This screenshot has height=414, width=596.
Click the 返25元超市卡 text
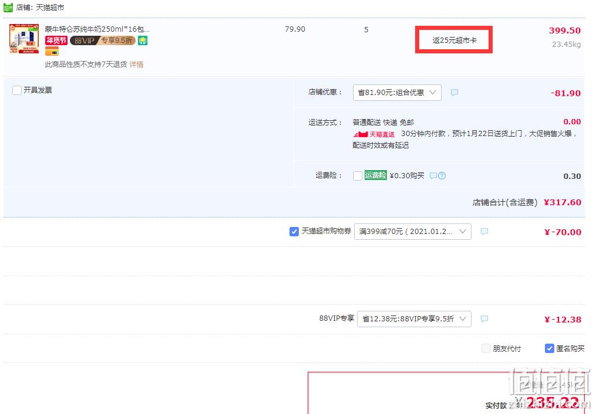pyautogui.click(x=454, y=40)
